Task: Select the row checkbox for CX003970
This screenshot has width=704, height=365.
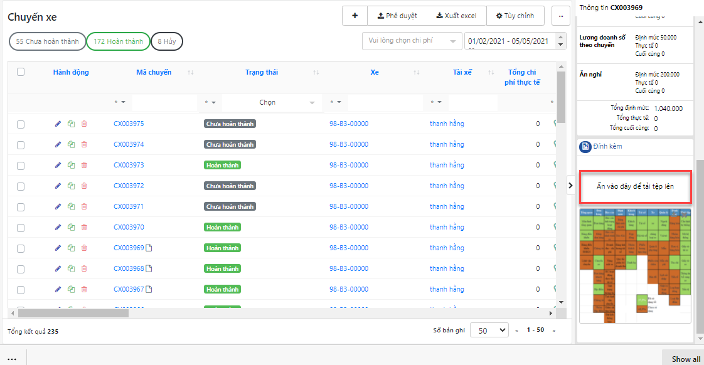Action: click(x=21, y=228)
